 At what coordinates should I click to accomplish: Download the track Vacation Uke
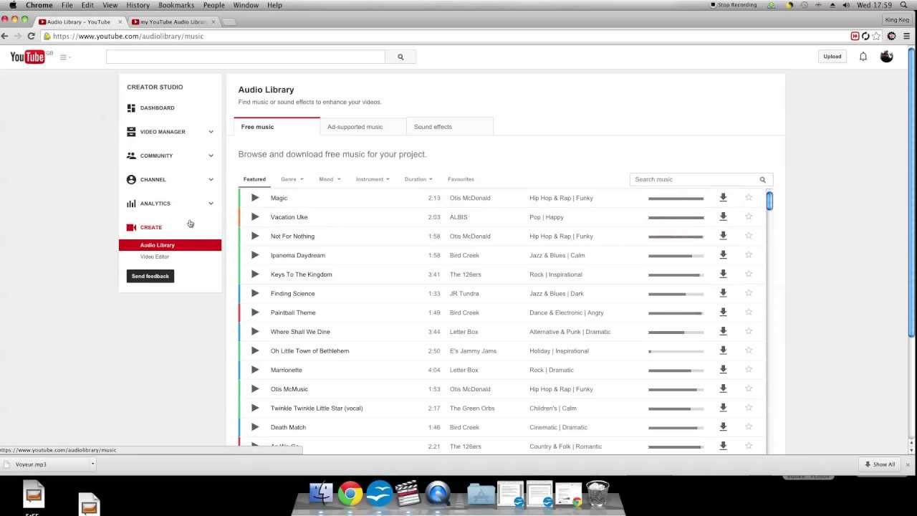723,216
